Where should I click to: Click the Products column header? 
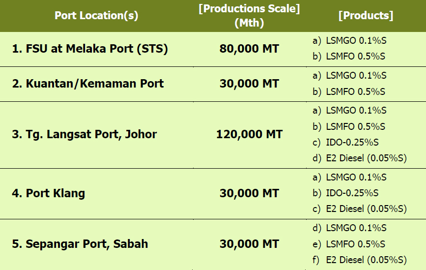(366, 15)
